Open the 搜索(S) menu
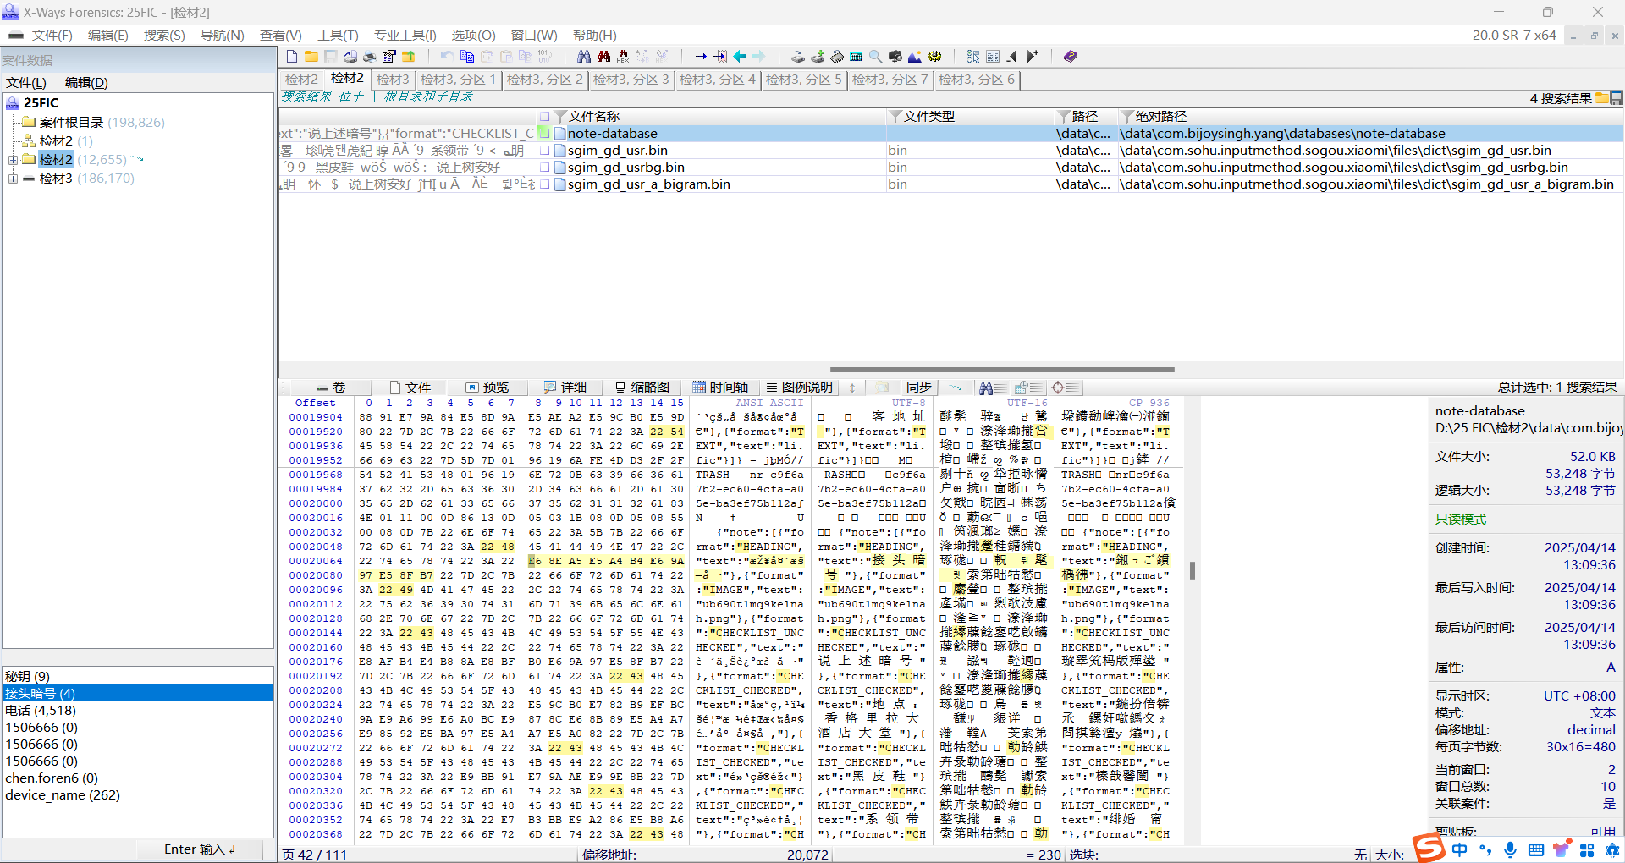Screen dimensions: 1625x863 (x=164, y=36)
